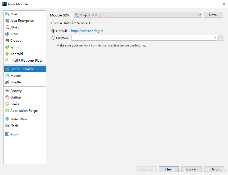Screen dimensions: 228x175
Task: Select Griffon in the list
Action: click(25, 97)
